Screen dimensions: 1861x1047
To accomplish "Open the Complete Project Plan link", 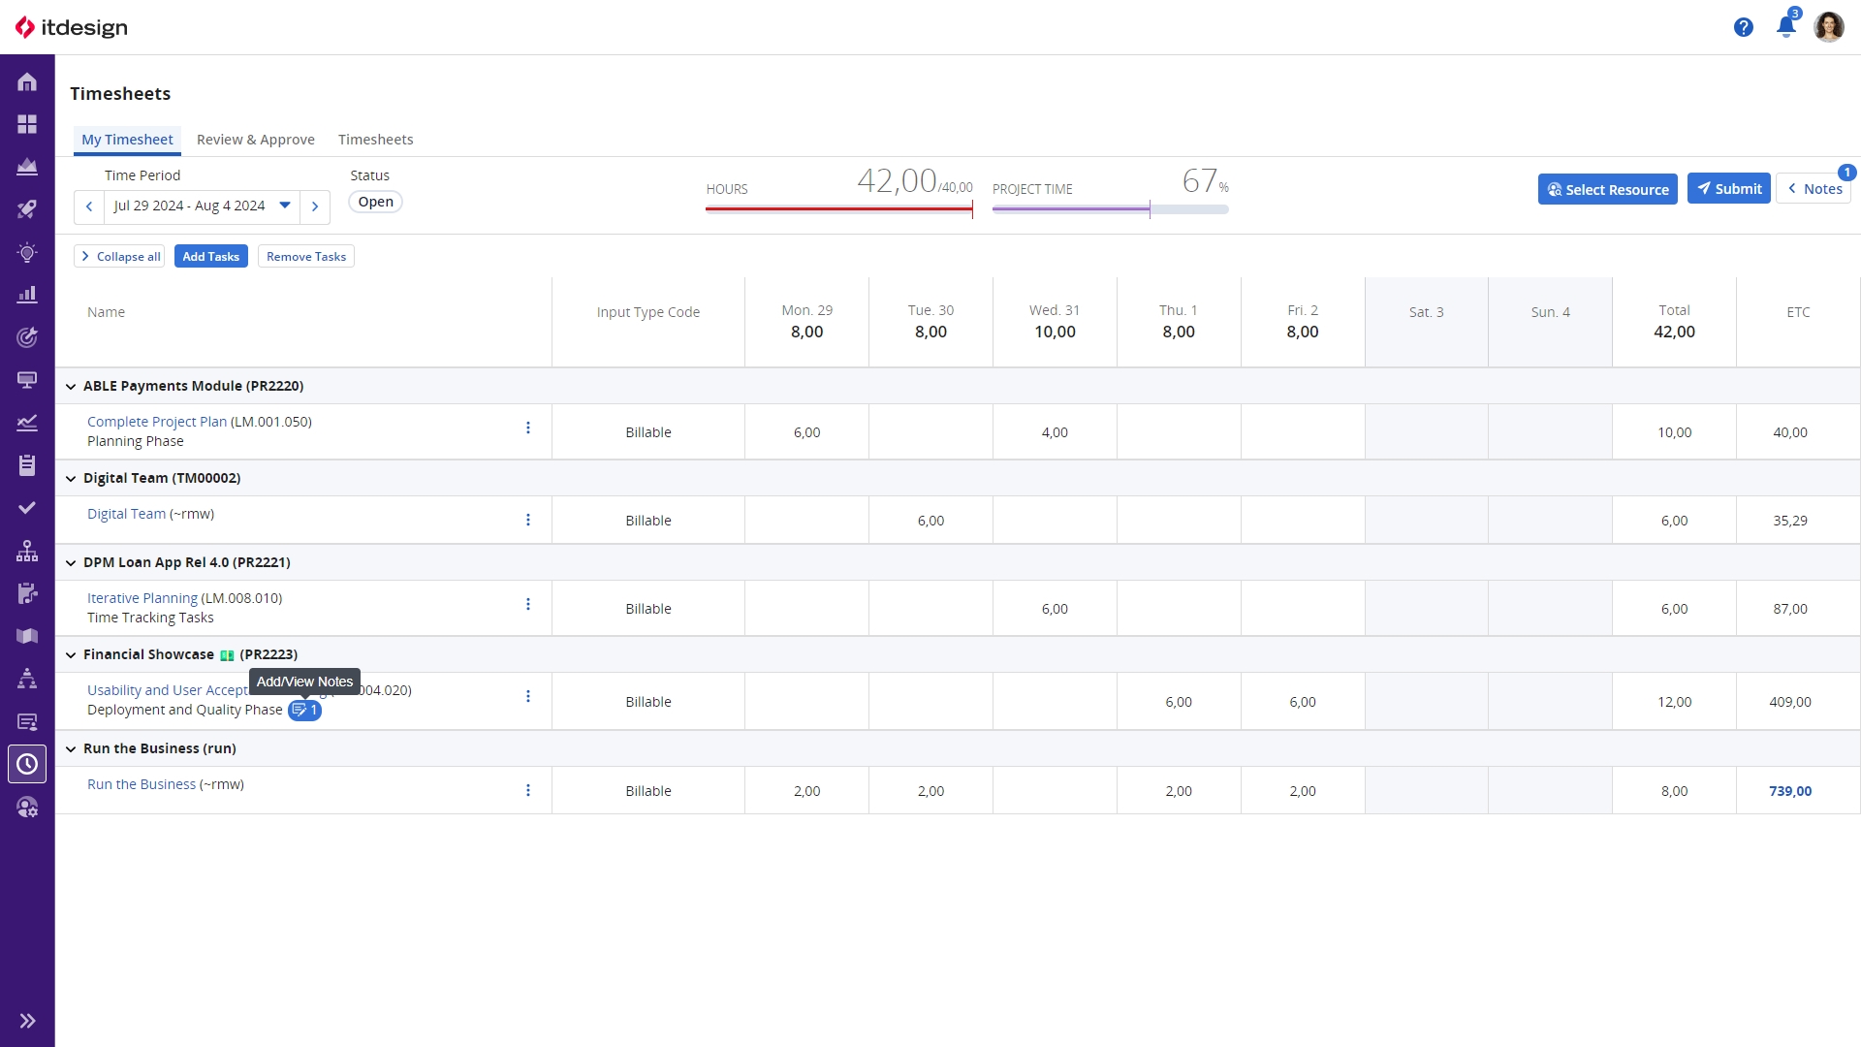I will 156,422.
